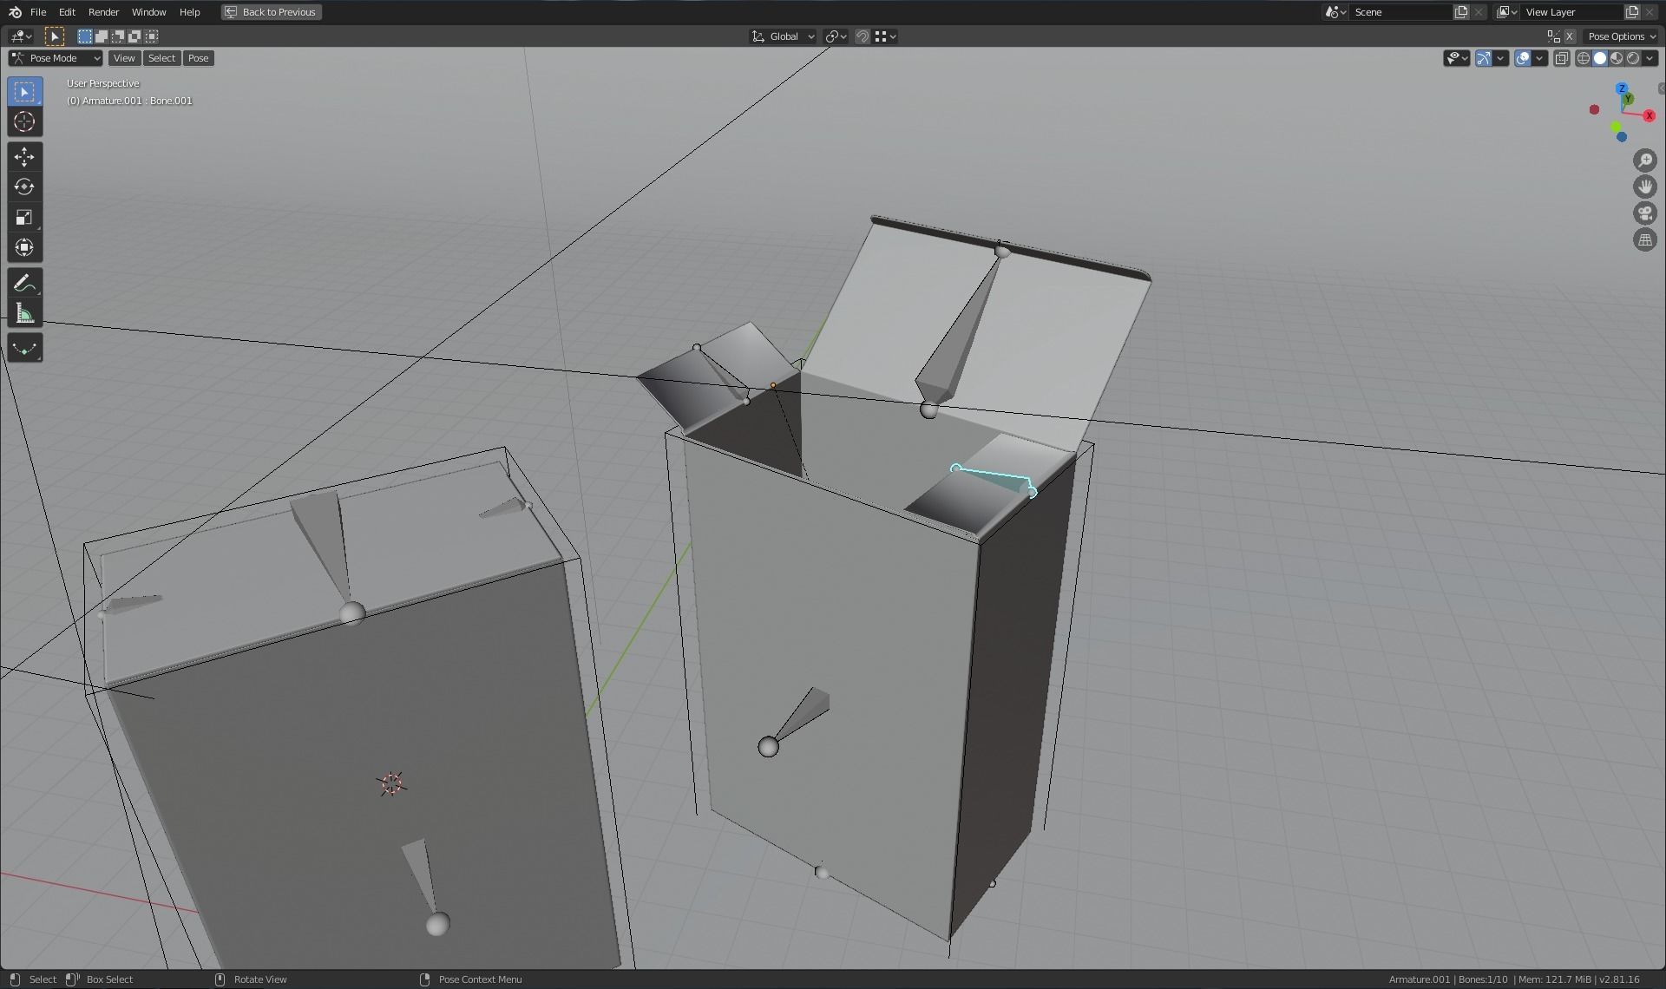
Task: Toggle viewport overlays display
Action: pyautogui.click(x=1523, y=58)
